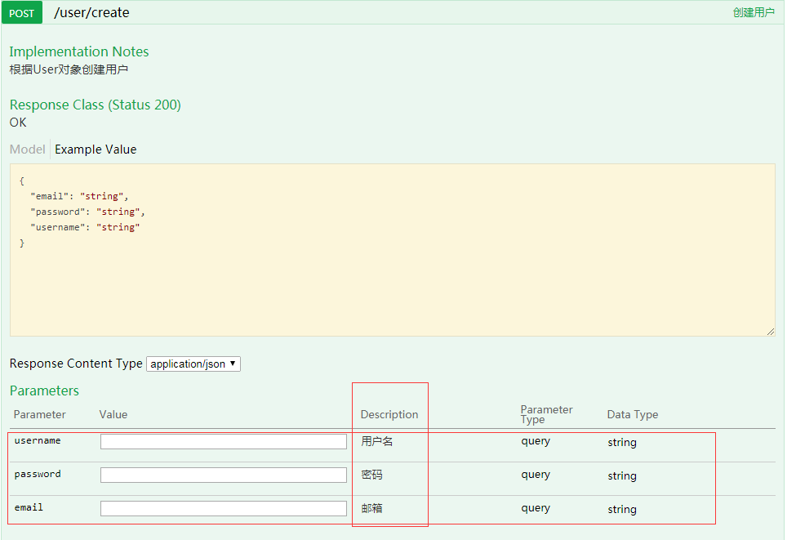Viewport: 796px width, 540px height.
Task: Click the resize handle of the example box
Action: (x=771, y=330)
